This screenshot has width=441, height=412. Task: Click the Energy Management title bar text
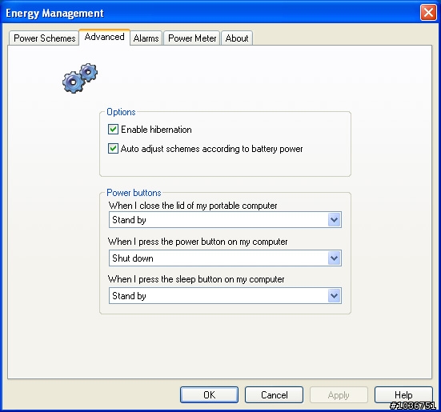[54, 14]
